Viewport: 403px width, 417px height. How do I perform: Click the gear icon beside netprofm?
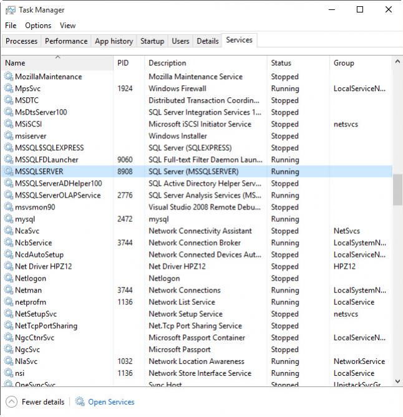coord(9,302)
